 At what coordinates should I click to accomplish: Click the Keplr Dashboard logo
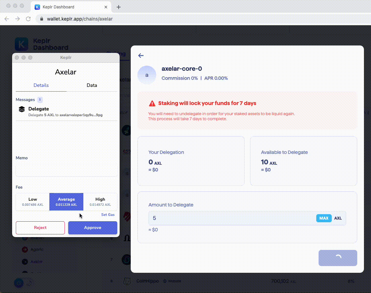[x=22, y=44]
